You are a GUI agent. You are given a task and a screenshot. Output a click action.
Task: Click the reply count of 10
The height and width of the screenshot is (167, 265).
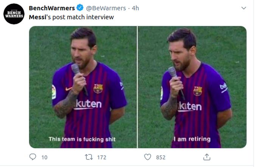click(44, 157)
